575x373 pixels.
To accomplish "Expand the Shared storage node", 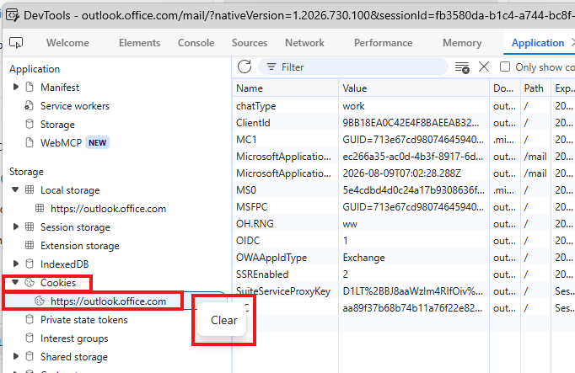I will pos(16,356).
